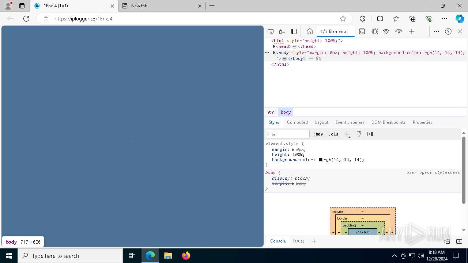Click the display: block declaration
The height and width of the screenshot is (263, 468).
tap(291, 178)
